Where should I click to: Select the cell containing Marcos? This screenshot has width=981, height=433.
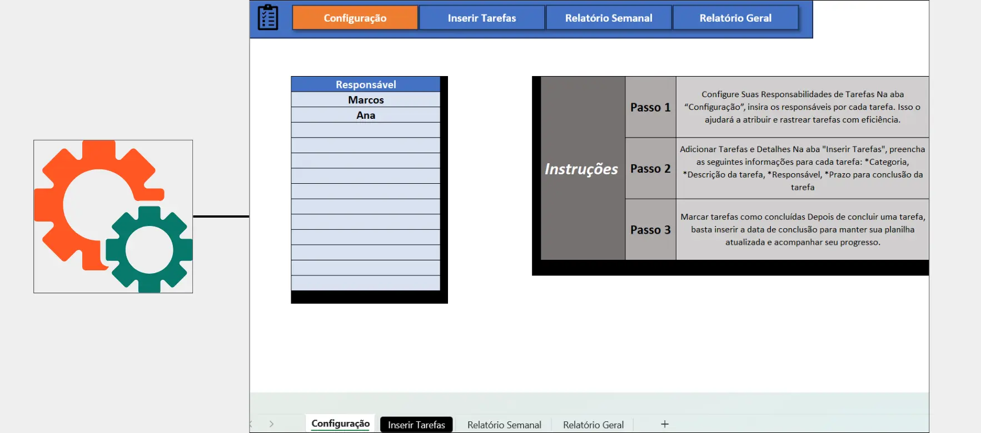(366, 100)
